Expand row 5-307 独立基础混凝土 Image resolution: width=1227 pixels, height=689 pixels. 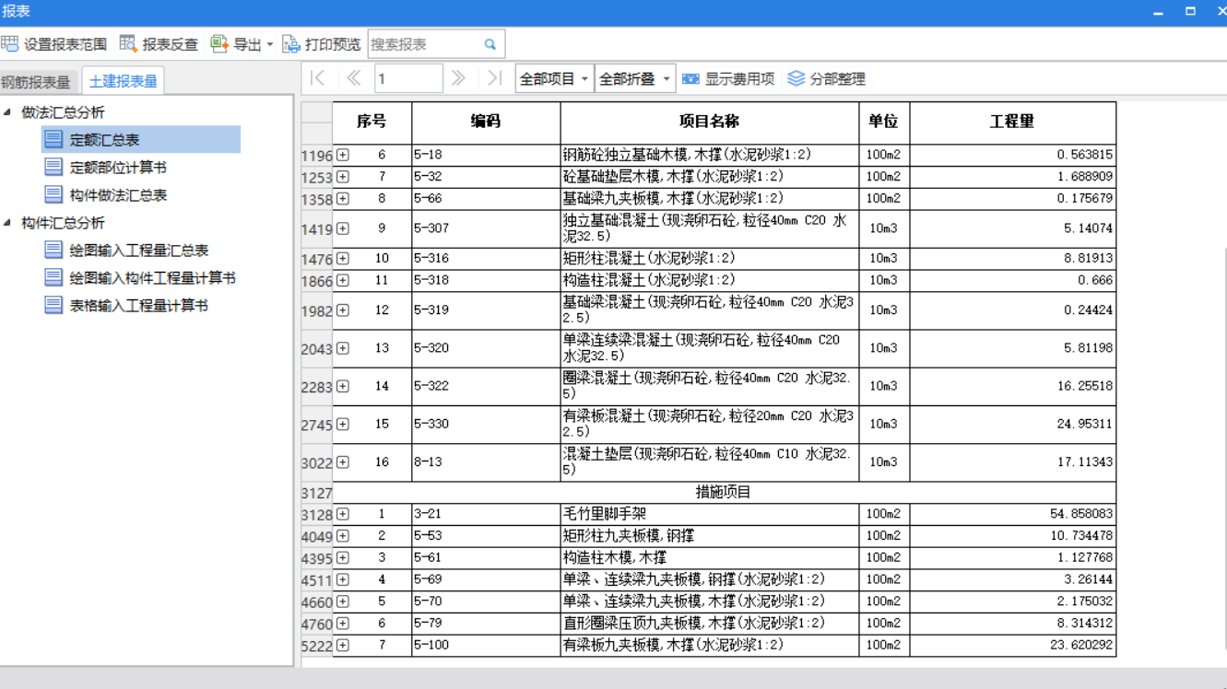click(343, 228)
